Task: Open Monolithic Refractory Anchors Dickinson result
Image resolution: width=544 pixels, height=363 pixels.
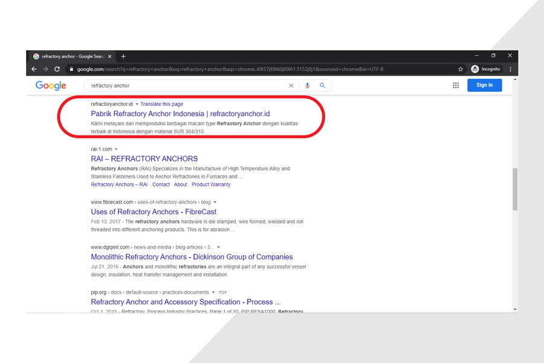Action: [192, 257]
